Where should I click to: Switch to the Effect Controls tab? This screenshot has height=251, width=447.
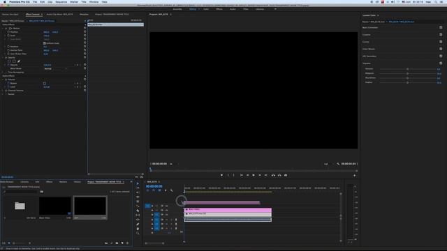point(33,14)
